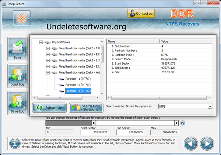Image resolution: width=221 pixels, height=155 pixels.
Task: Click the 'Partition Number' row
Action: pos(159,51)
